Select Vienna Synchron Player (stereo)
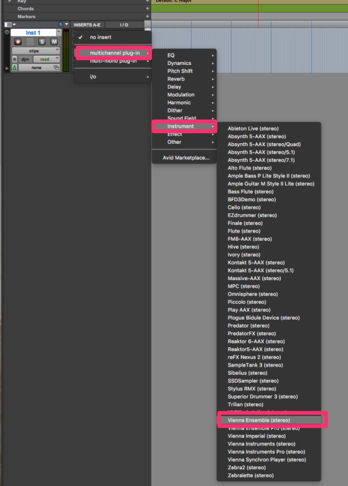Image resolution: width=348 pixels, height=486 pixels. point(269,460)
